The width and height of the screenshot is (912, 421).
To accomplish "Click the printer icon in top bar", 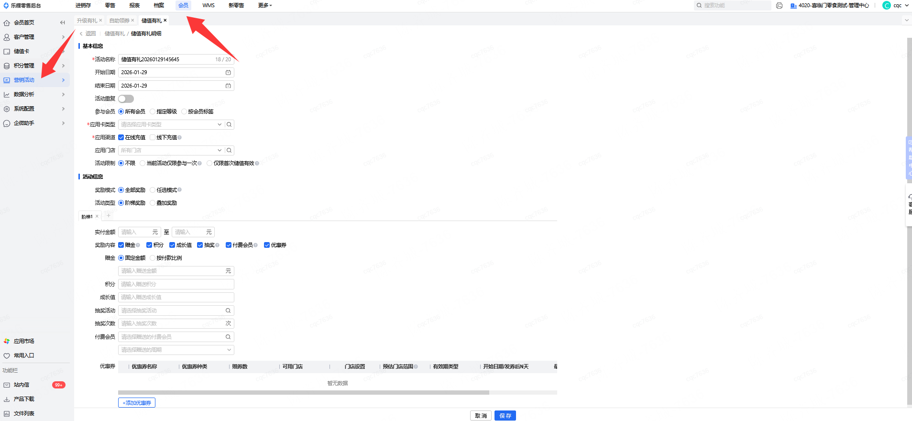I will (779, 5).
